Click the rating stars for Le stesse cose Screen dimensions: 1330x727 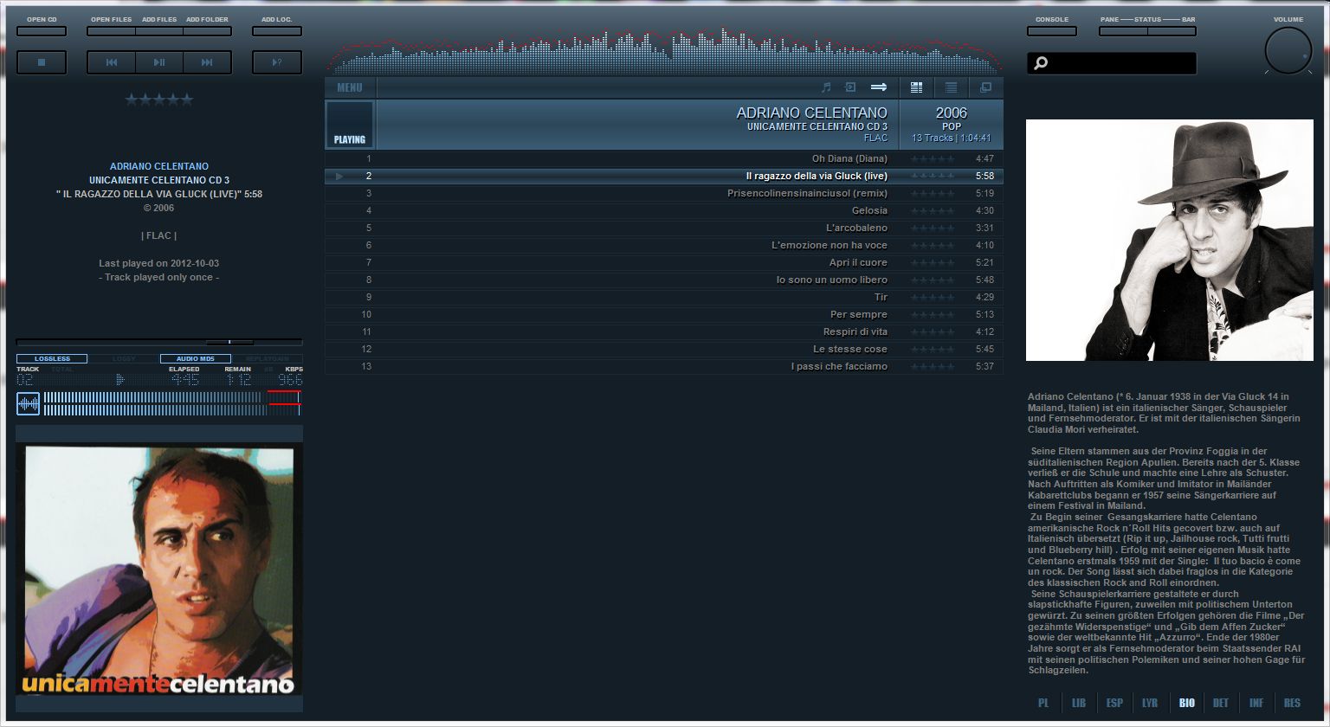tap(933, 350)
